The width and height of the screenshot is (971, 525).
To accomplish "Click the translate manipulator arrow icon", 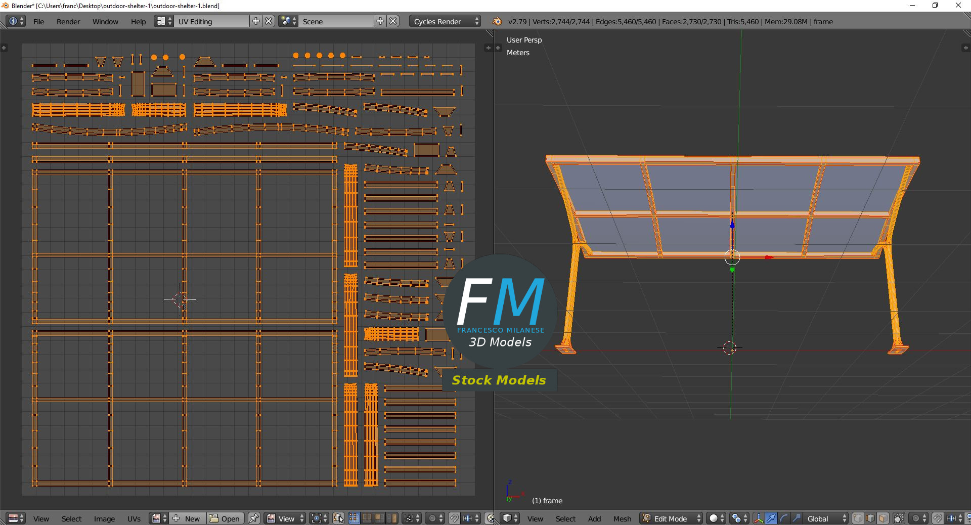I will pos(771,518).
